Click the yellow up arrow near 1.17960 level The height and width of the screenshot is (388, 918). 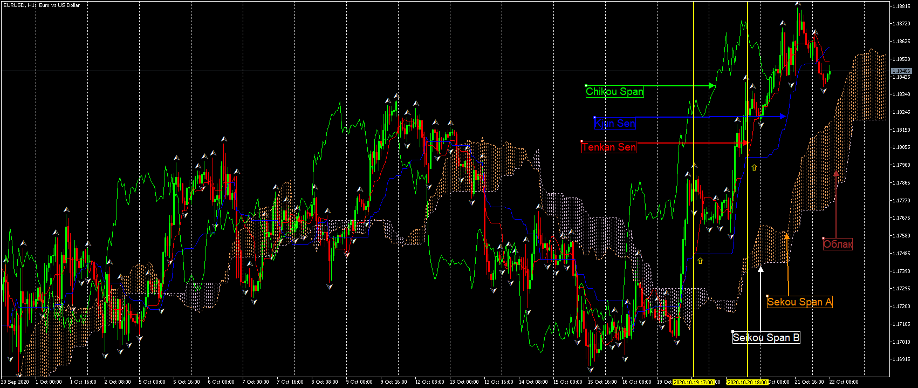coord(754,168)
